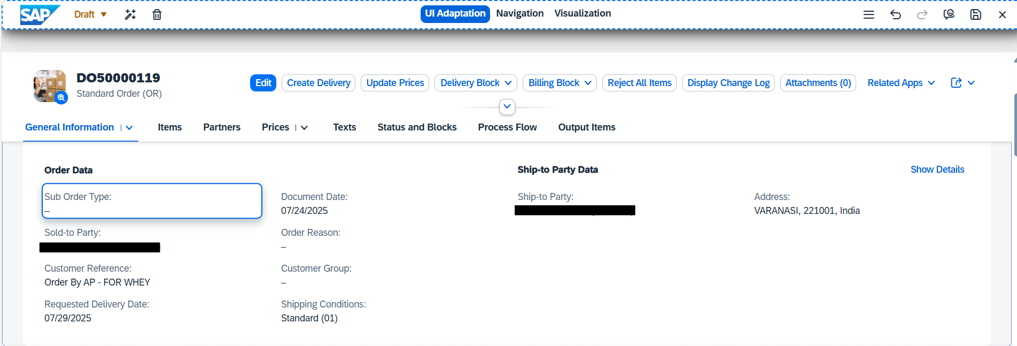
Task: Go to Process Flow tab
Action: coord(507,127)
